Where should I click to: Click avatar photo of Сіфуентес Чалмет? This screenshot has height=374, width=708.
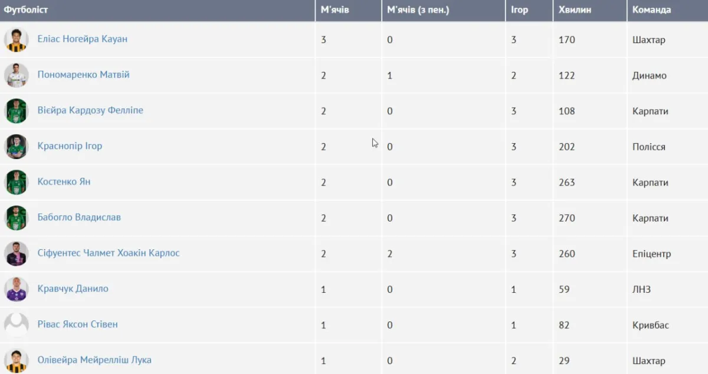(16, 254)
